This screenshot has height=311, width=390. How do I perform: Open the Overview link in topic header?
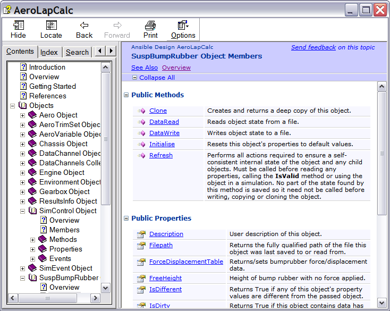tap(176, 68)
